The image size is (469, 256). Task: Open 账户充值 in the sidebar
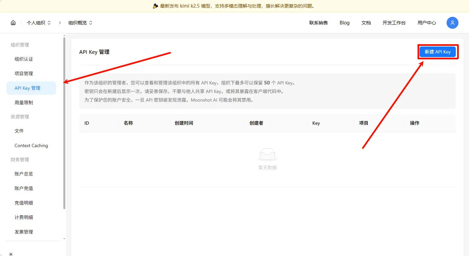coord(24,188)
